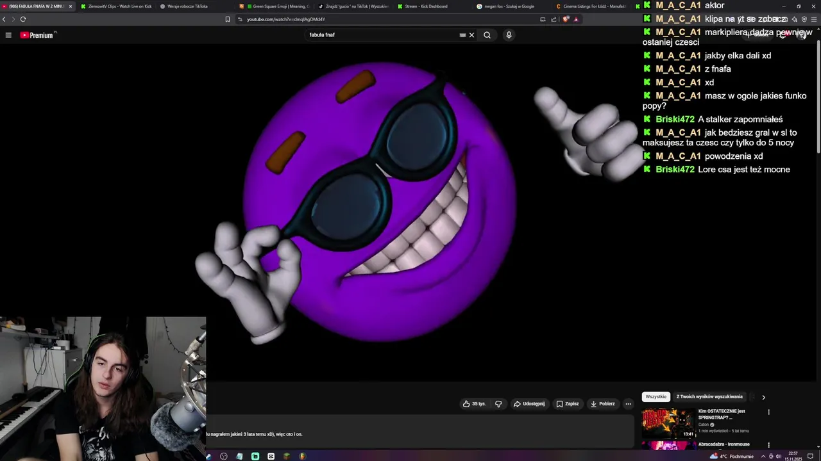This screenshot has height=461, width=821.
Task: Switch to the 'Green Square Emoji' tab
Action: 274,6
